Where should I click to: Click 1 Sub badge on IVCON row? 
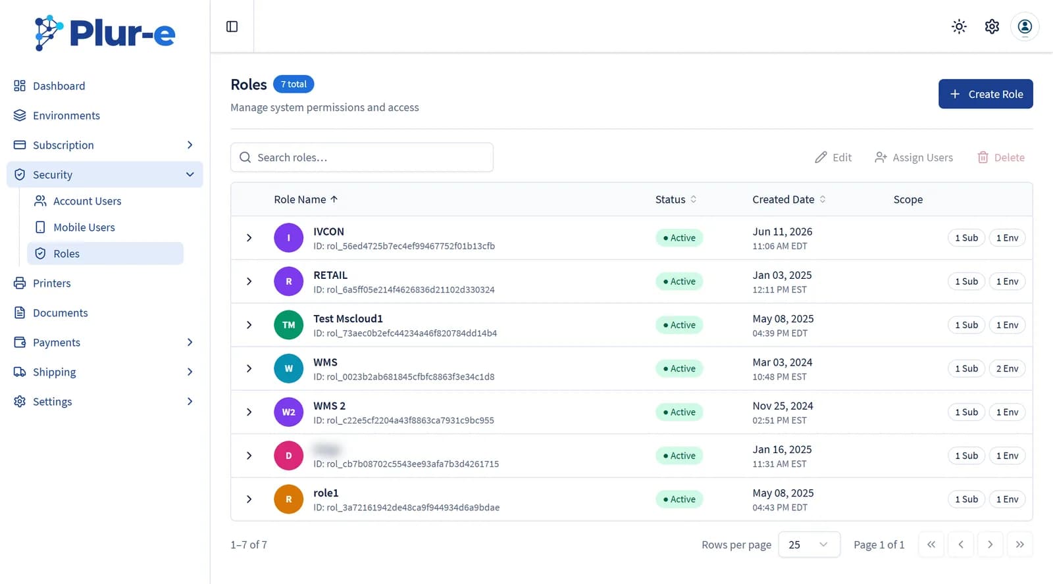(x=966, y=237)
